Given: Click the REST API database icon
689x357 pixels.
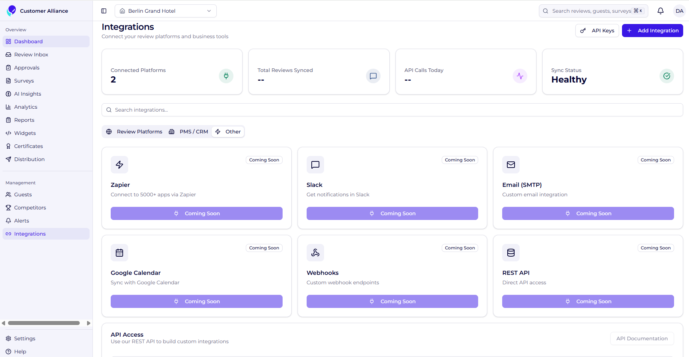Looking at the screenshot, I should pos(511,253).
